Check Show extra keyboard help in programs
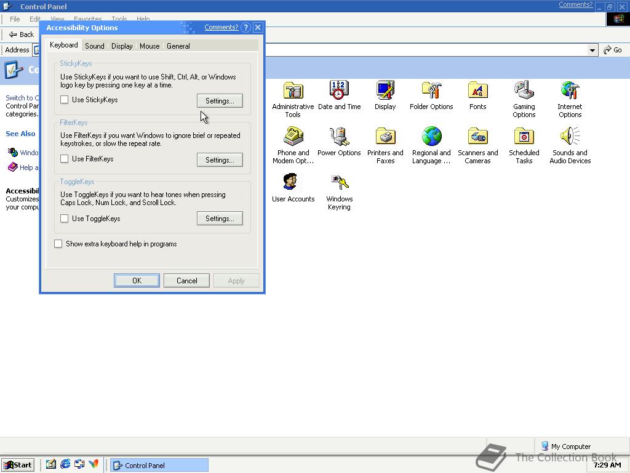Viewport: 630px width, 473px height. [x=58, y=244]
